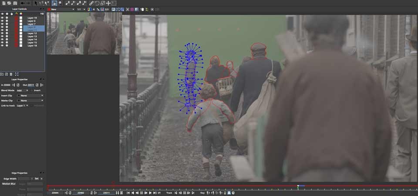Create a new project file
This screenshot has height=196, width=418.
click(x=4, y=3)
